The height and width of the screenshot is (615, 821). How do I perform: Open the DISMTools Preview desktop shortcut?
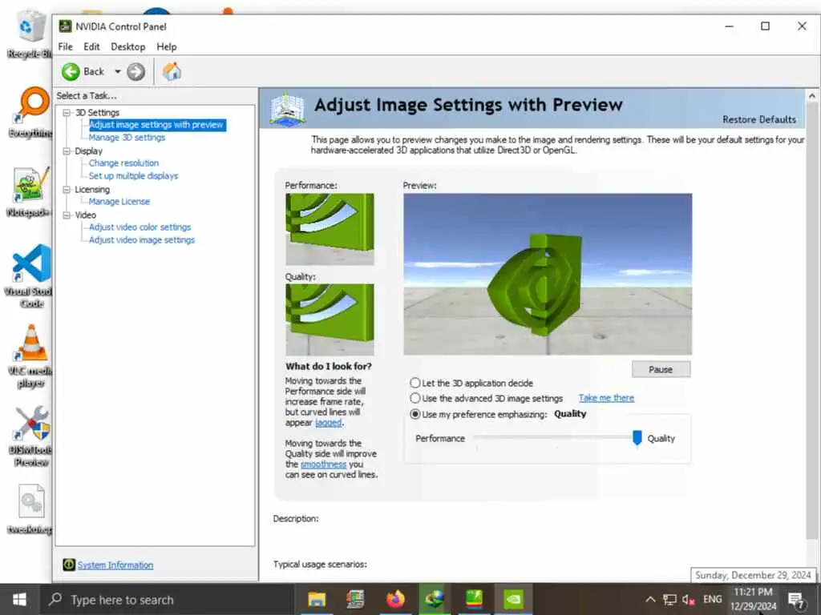point(31,436)
